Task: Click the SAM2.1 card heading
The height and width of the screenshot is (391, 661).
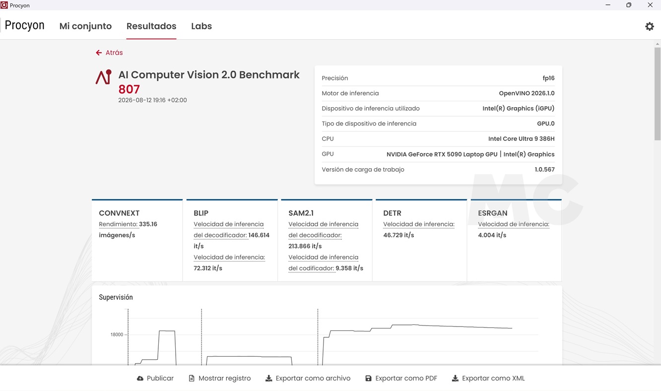Action: point(301,213)
